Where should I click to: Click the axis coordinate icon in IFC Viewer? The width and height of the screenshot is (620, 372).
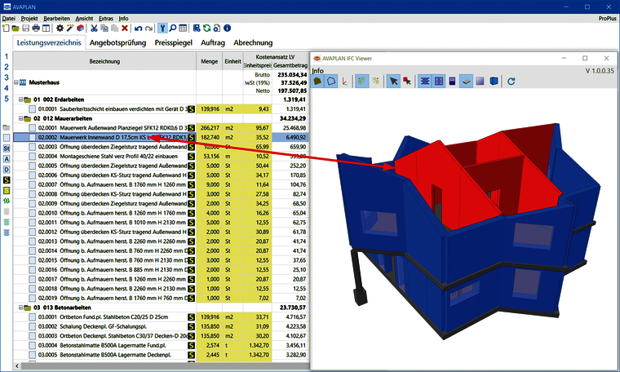point(345,82)
